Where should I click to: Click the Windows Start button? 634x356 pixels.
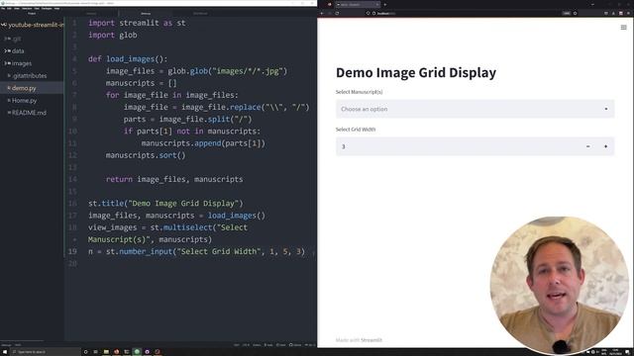[x=5, y=352]
